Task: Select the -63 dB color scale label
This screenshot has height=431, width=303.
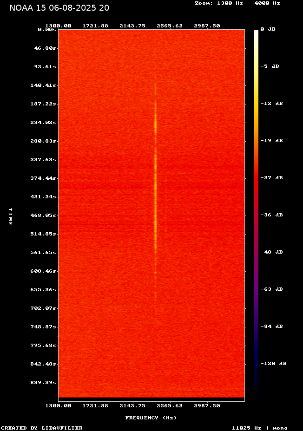Action: coord(271,289)
